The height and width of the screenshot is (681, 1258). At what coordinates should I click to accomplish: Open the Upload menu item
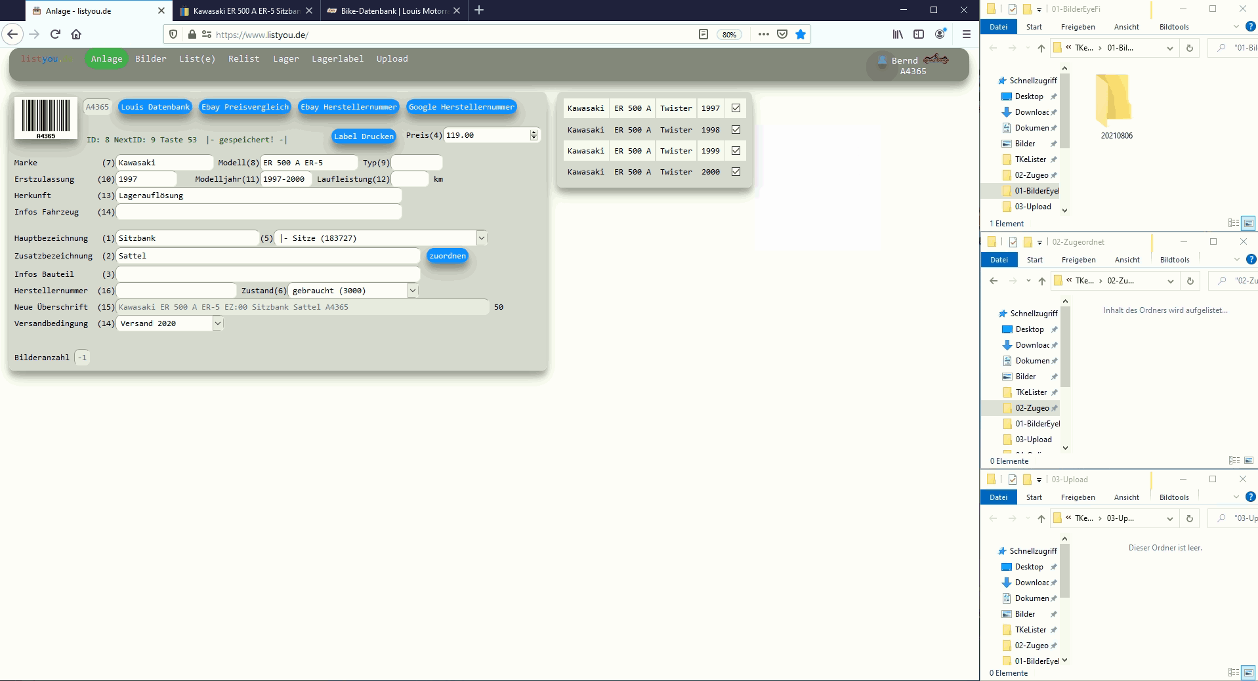(392, 58)
